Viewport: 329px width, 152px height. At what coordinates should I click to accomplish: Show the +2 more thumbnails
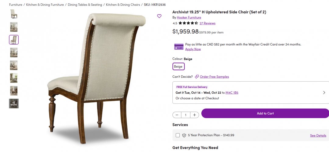[14, 103]
